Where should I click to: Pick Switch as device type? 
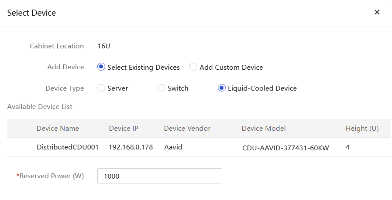pos(161,88)
